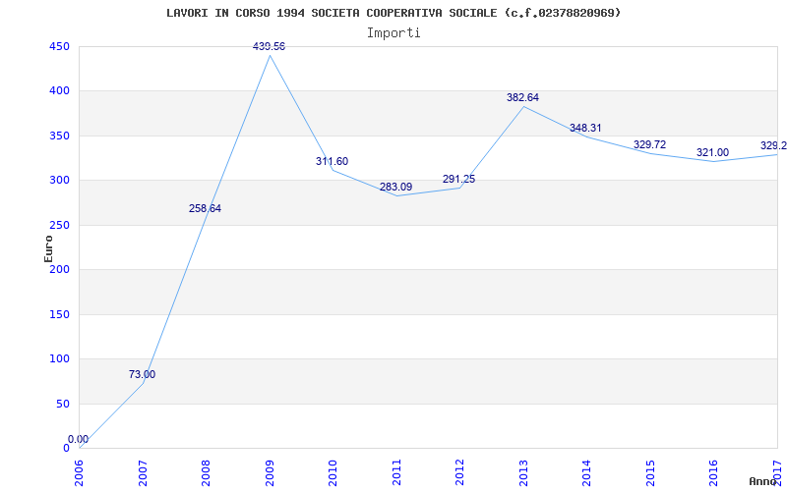
Task: Click the 450 y-axis tick label
Action: [x=59, y=46]
